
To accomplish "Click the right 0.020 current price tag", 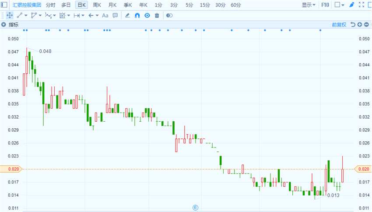I will tap(363, 169).
